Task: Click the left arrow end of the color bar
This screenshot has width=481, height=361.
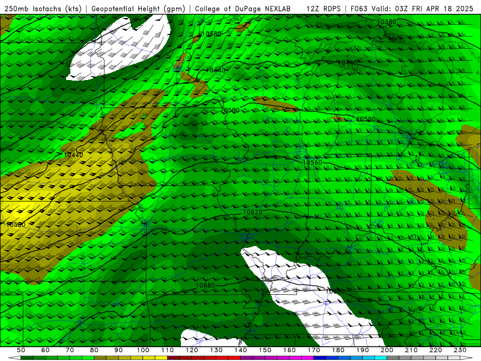Action: 14,358
